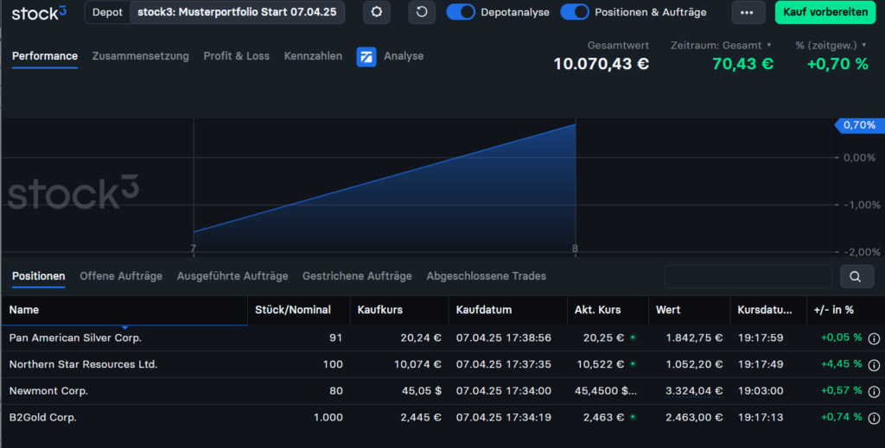This screenshot has height=448, width=885.
Task: Sort by Wert column header
Action: (x=689, y=310)
